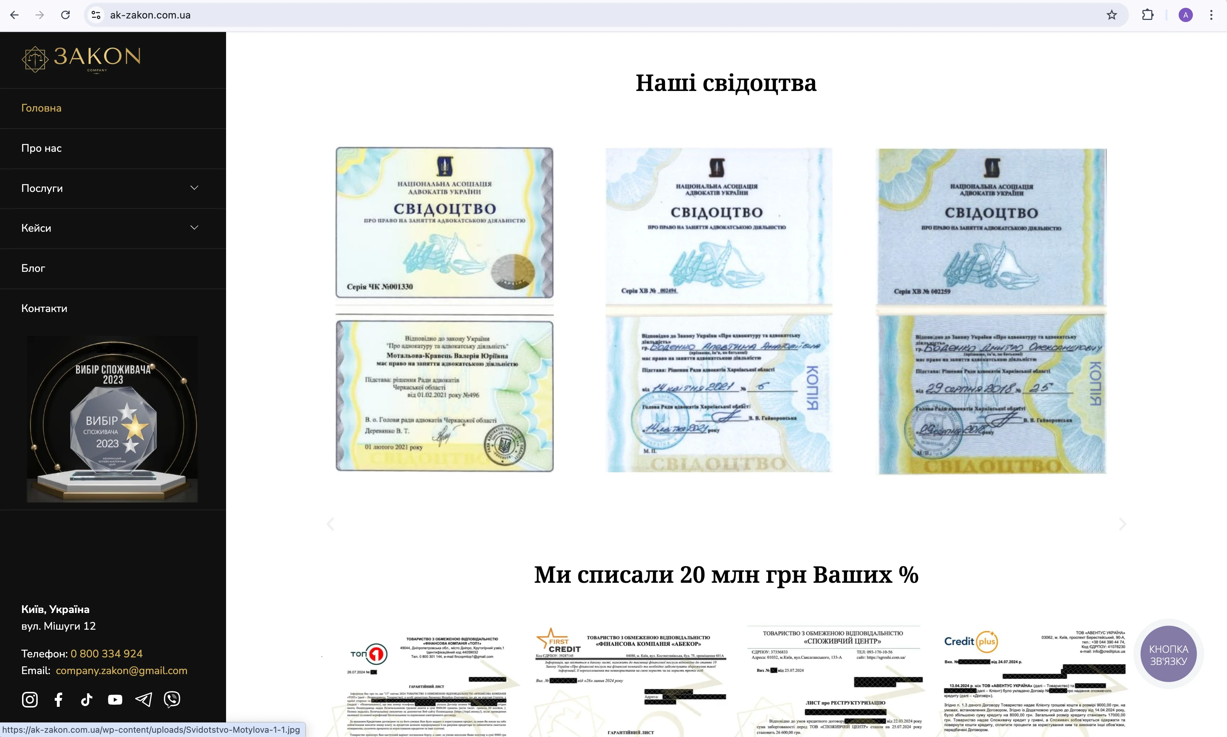Open browser extensions puzzle icon
Image resolution: width=1227 pixels, height=737 pixels.
(x=1147, y=15)
